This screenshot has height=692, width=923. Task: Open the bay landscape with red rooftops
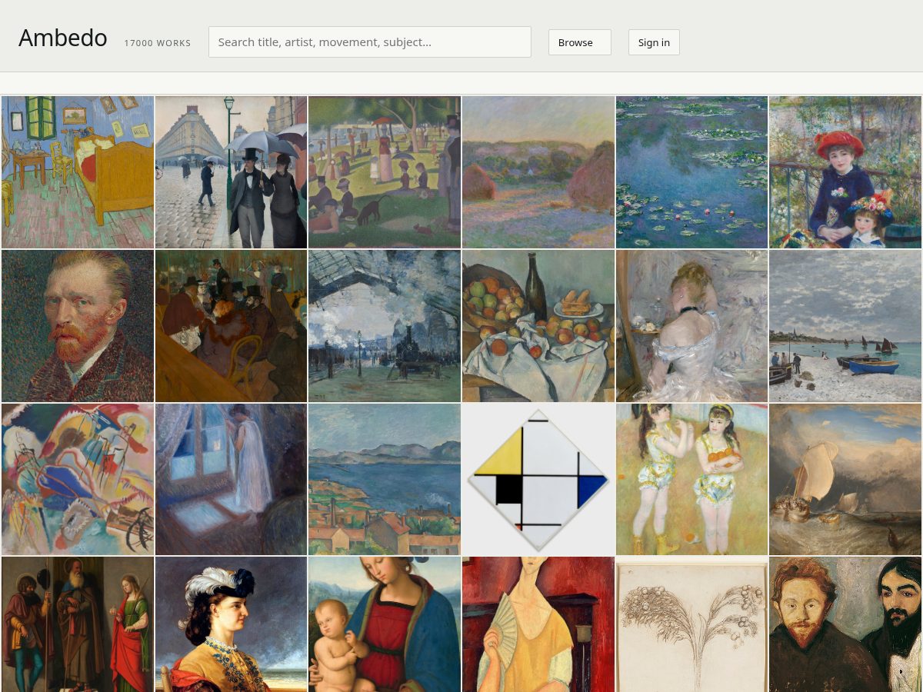pyautogui.click(x=385, y=480)
